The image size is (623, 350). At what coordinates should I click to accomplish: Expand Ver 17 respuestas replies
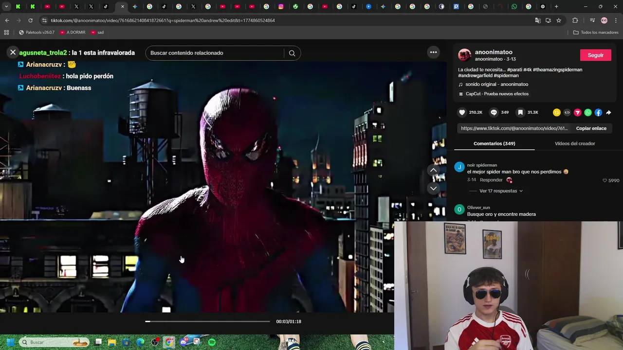click(x=501, y=191)
